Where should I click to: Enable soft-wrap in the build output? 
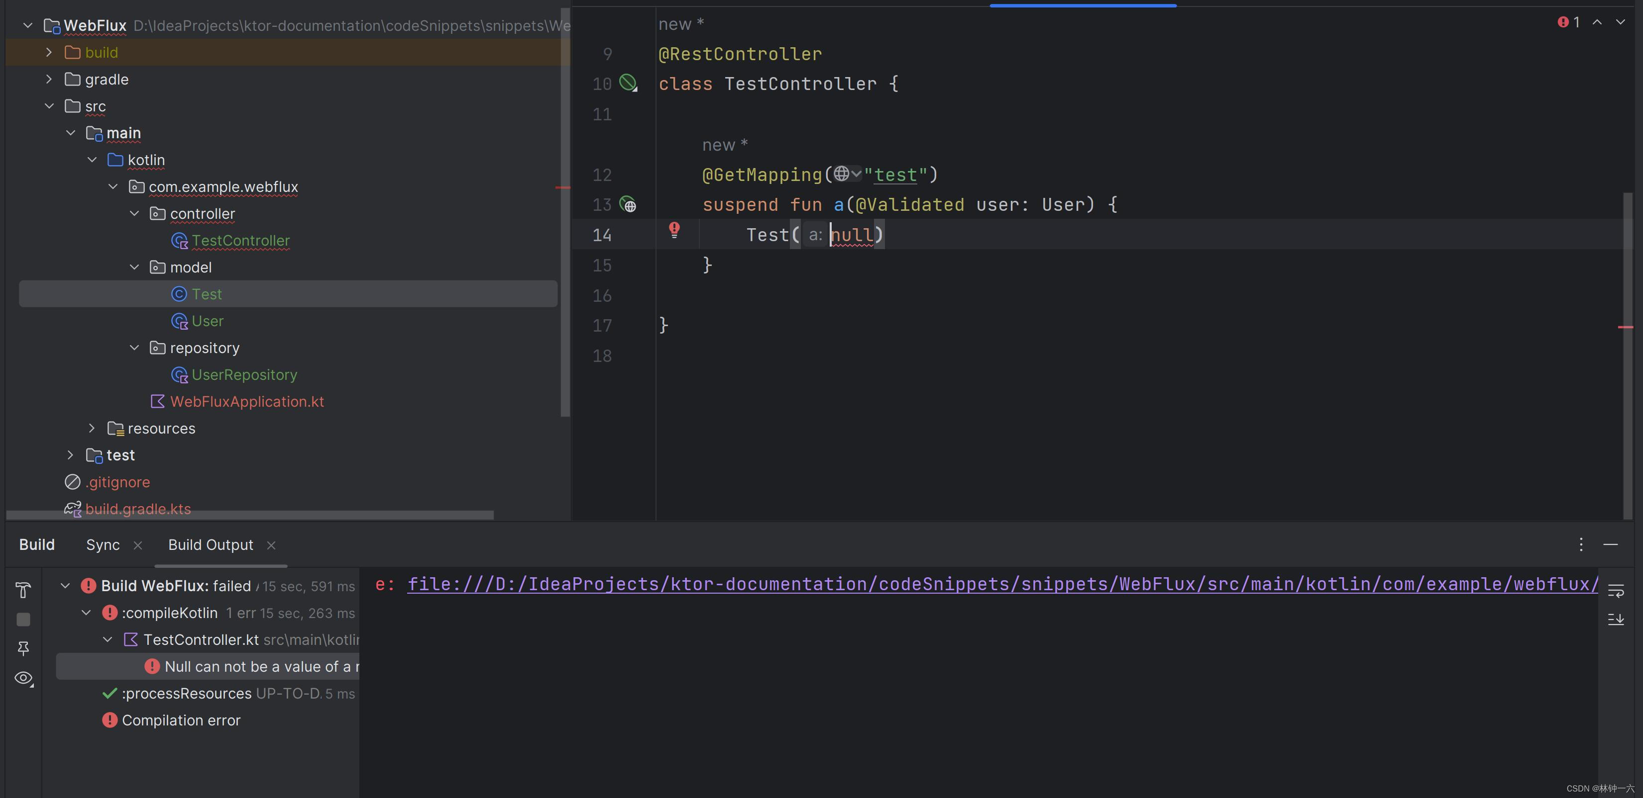[x=1617, y=590]
